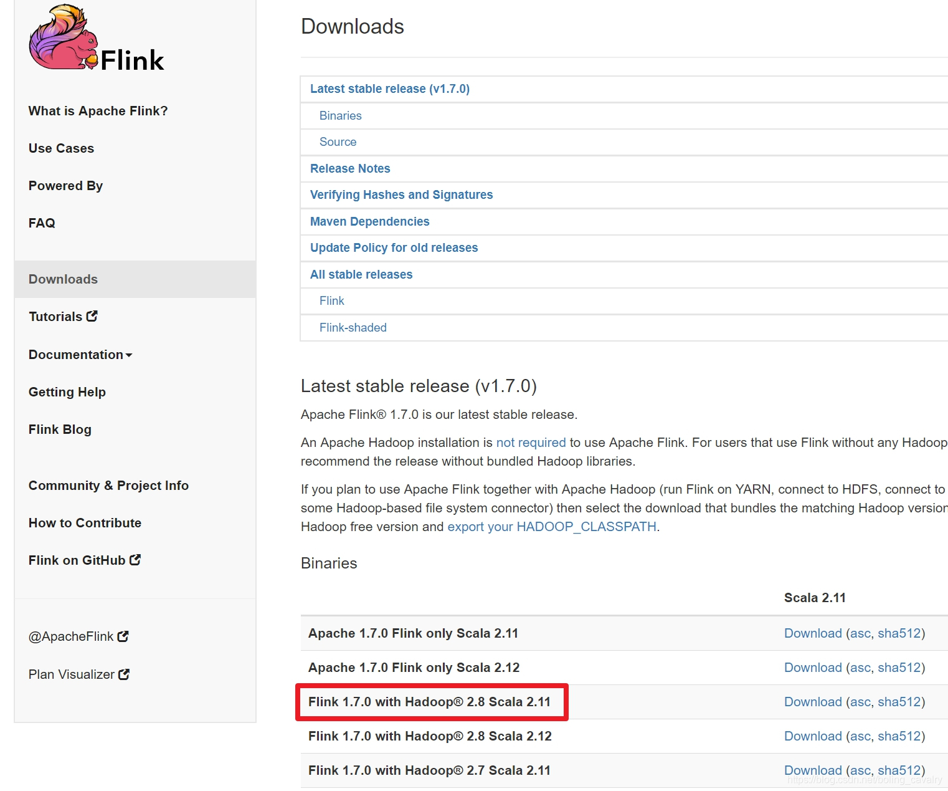Open sha512 for Flink only Scala 2.12

(899, 668)
